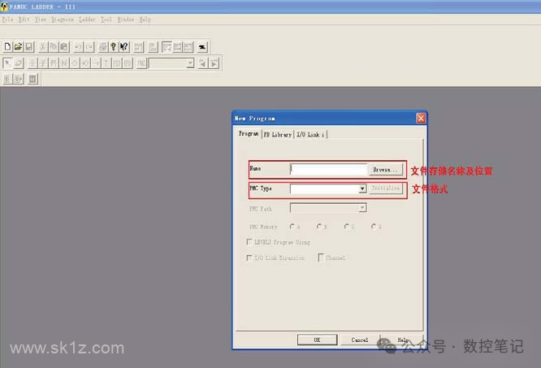Toggle LEVEL3 Program Using checkbox

(249, 242)
